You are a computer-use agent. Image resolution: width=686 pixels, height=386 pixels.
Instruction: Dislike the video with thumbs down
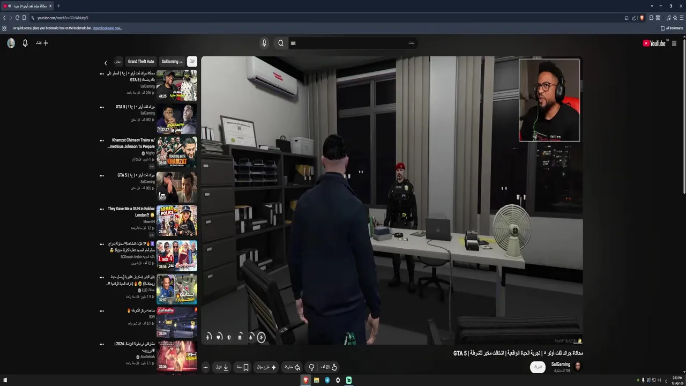311,367
